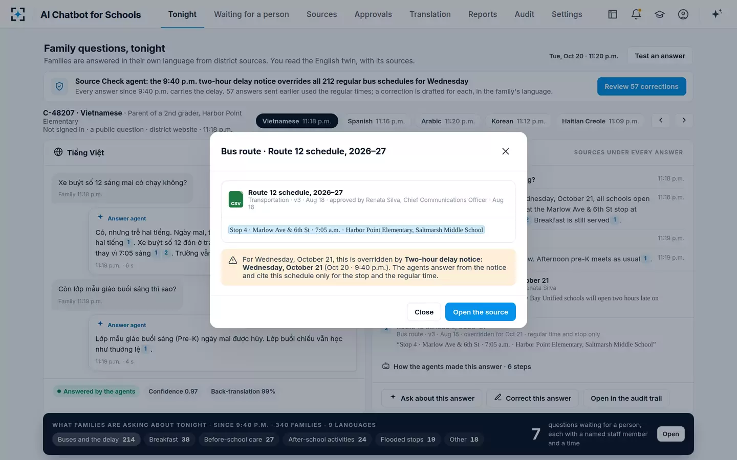This screenshot has height=460, width=737.
Task: Filter by After-school activities 24 chip
Action: (x=327, y=440)
